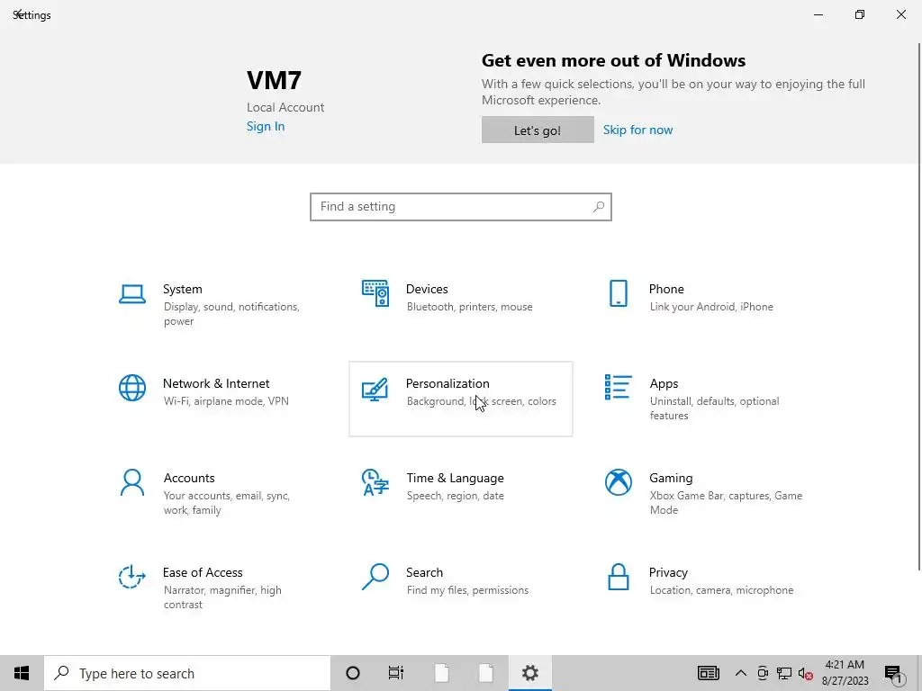Click the network tray icon
The height and width of the screenshot is (691, 922).
784,673
